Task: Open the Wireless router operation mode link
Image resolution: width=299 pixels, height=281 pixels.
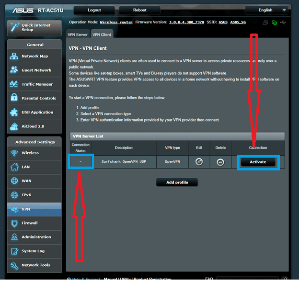Action: tap(116, 22)
